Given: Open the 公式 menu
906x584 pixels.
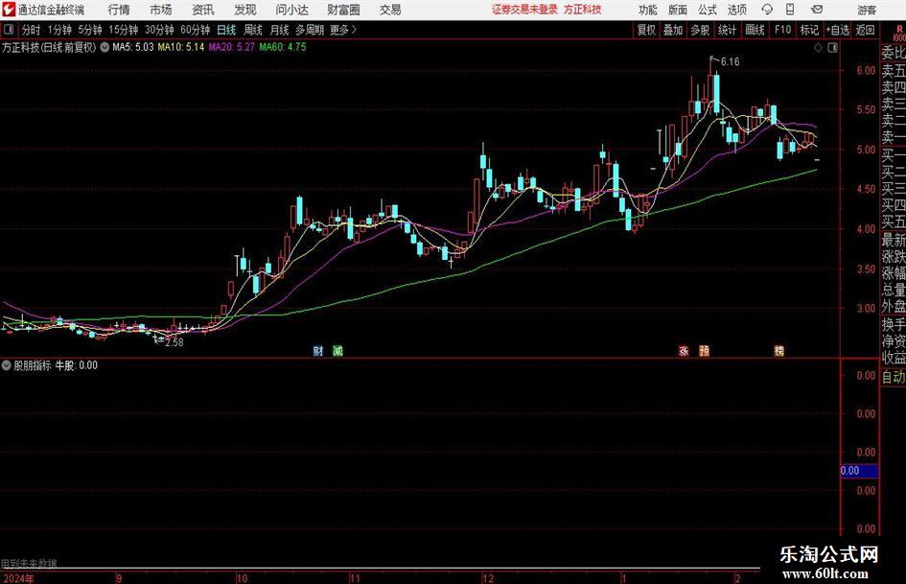Looking at the screenshot, I should (x=708, y=10).
